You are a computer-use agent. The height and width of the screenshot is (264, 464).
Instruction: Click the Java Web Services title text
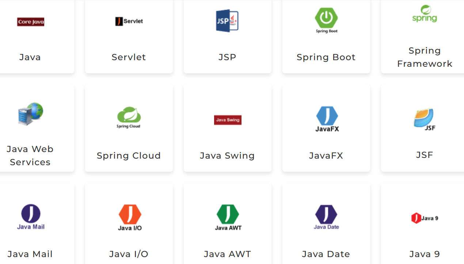[30, 156]
